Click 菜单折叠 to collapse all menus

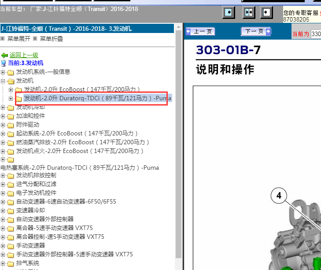pos(52,39)
